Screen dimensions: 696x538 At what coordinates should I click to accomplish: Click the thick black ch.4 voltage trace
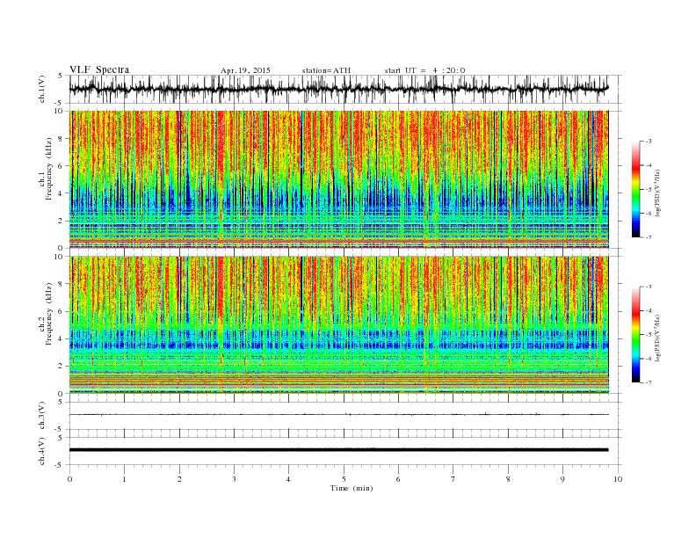[338, 450]
